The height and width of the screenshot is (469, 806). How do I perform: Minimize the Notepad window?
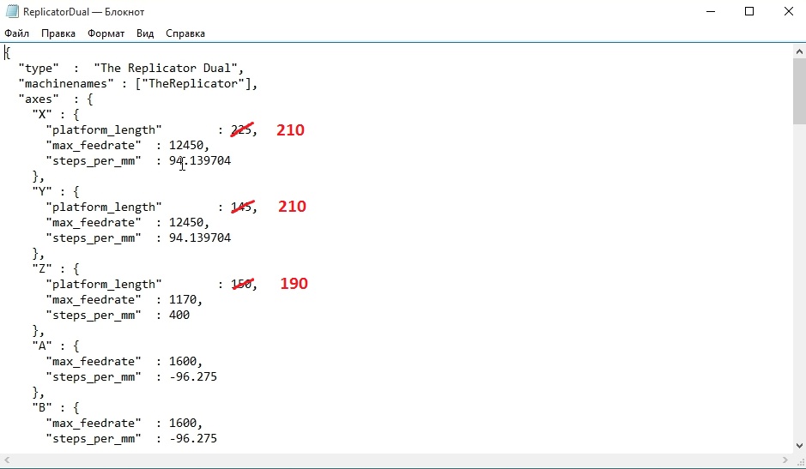(711, 11)
